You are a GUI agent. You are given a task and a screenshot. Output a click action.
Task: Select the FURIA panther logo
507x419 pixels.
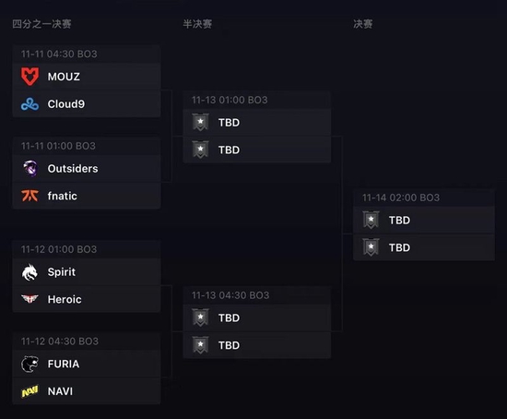point(29,364)
